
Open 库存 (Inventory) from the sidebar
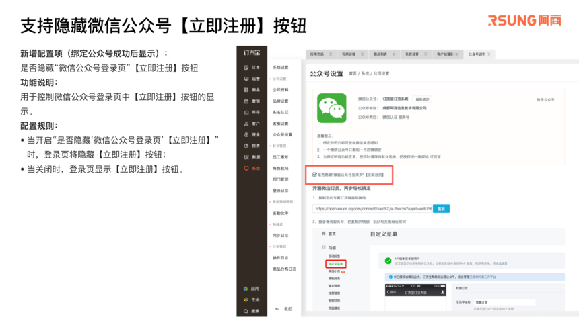[x=251, y=112]
